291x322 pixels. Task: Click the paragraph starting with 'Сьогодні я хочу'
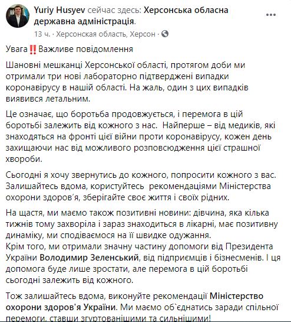141,186
